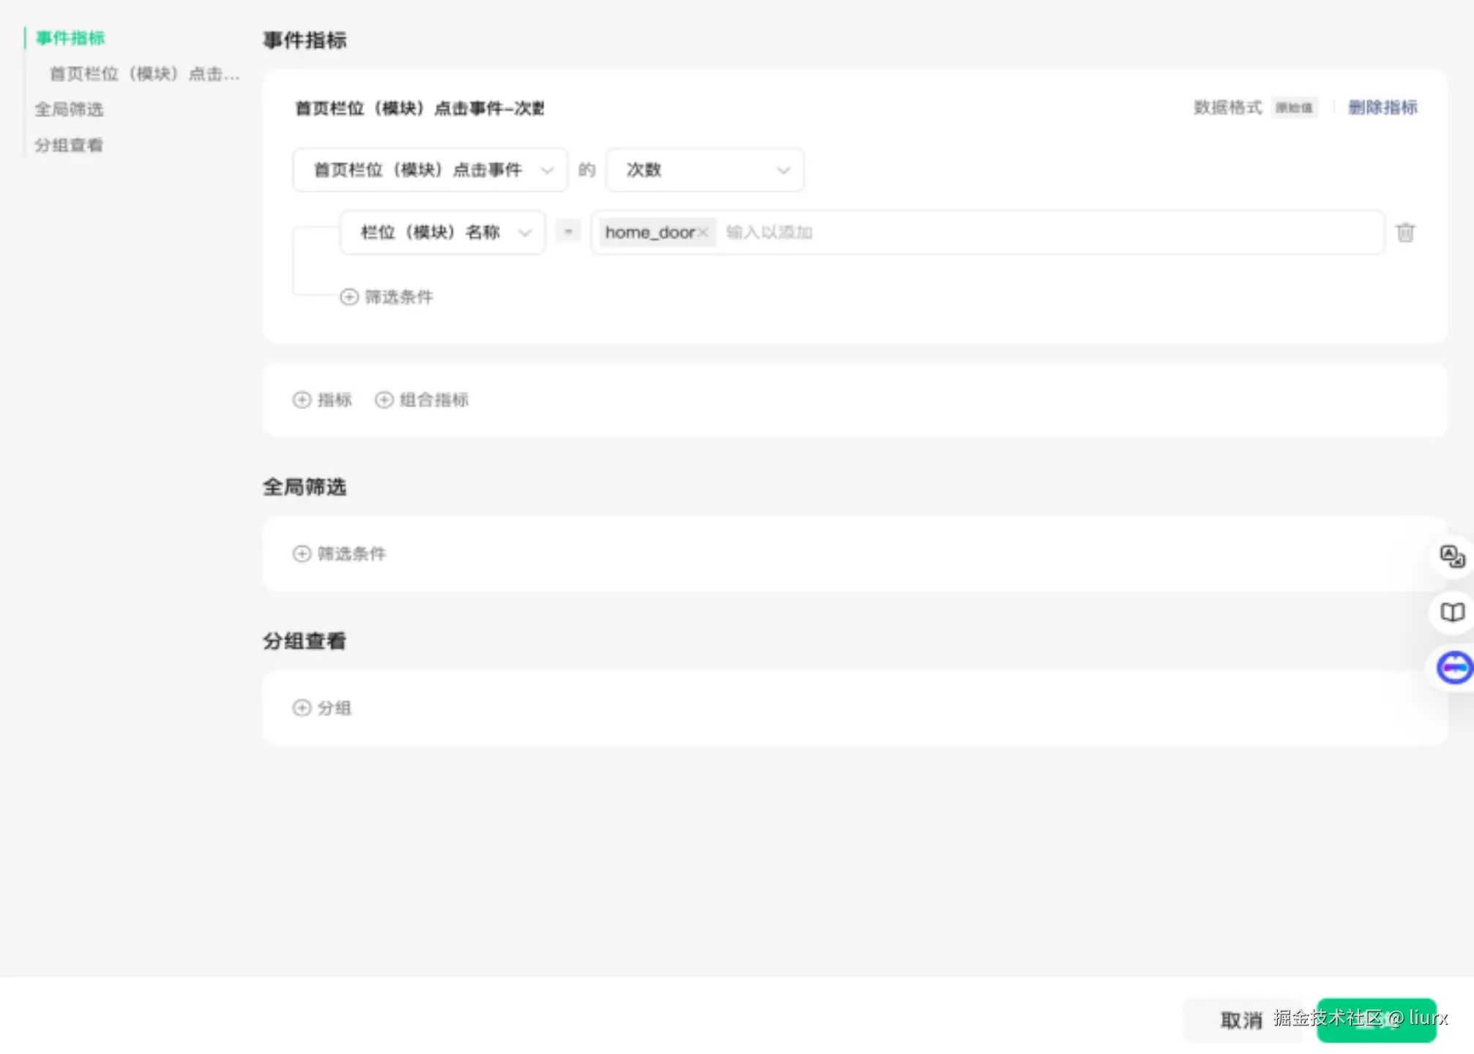Add 筛选条件 under 全局筛选 section

pyautogui.click(x=340, y=554)
